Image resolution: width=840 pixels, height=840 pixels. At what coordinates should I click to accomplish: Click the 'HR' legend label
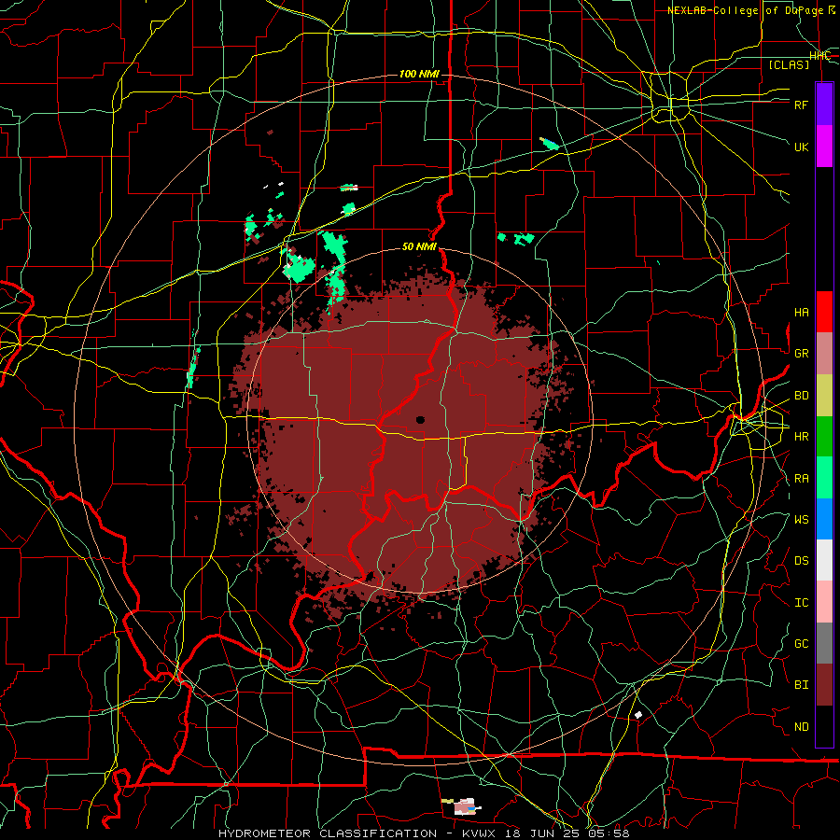click(801, 437)
